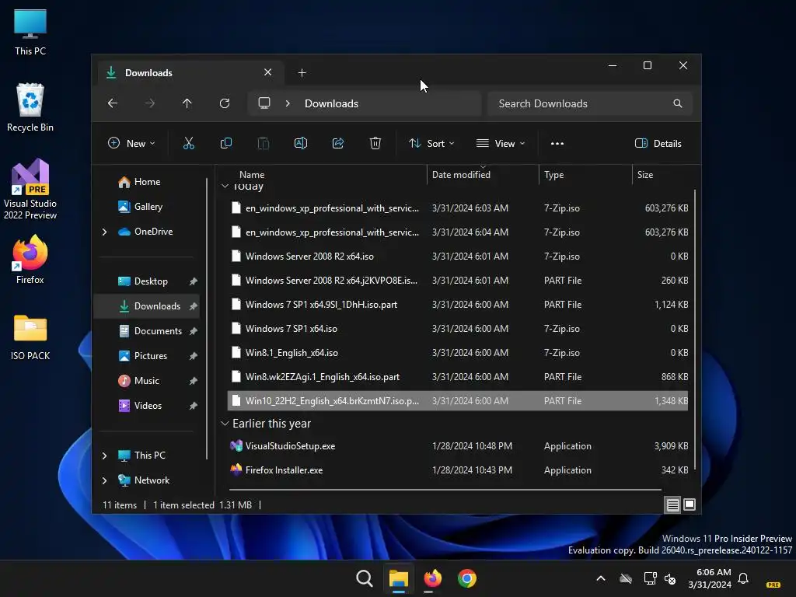Select Windows 7 SP1 x64.iso file
Image resolution: width=796 pixels, height=597 pixels.
(457, 329)
